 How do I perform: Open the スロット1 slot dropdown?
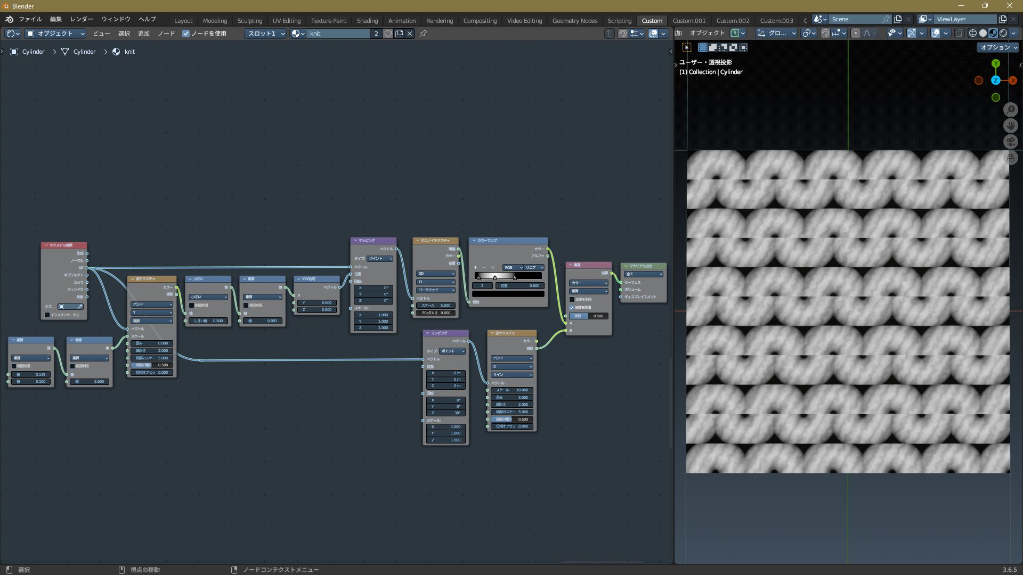(x=266, y=34)
